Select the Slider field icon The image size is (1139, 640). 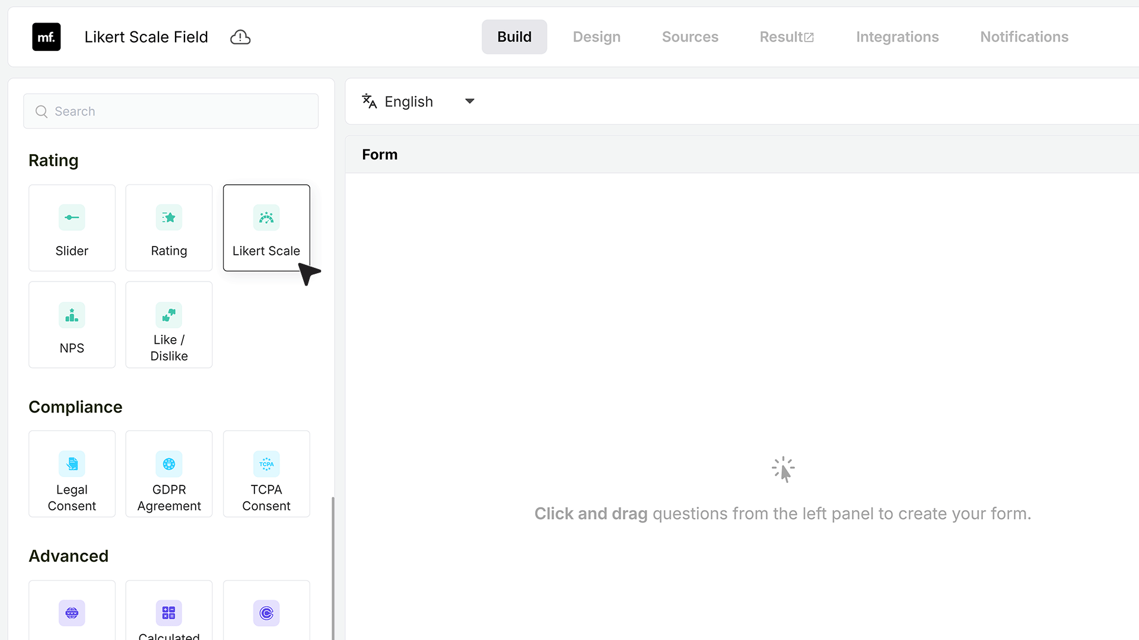72,217
